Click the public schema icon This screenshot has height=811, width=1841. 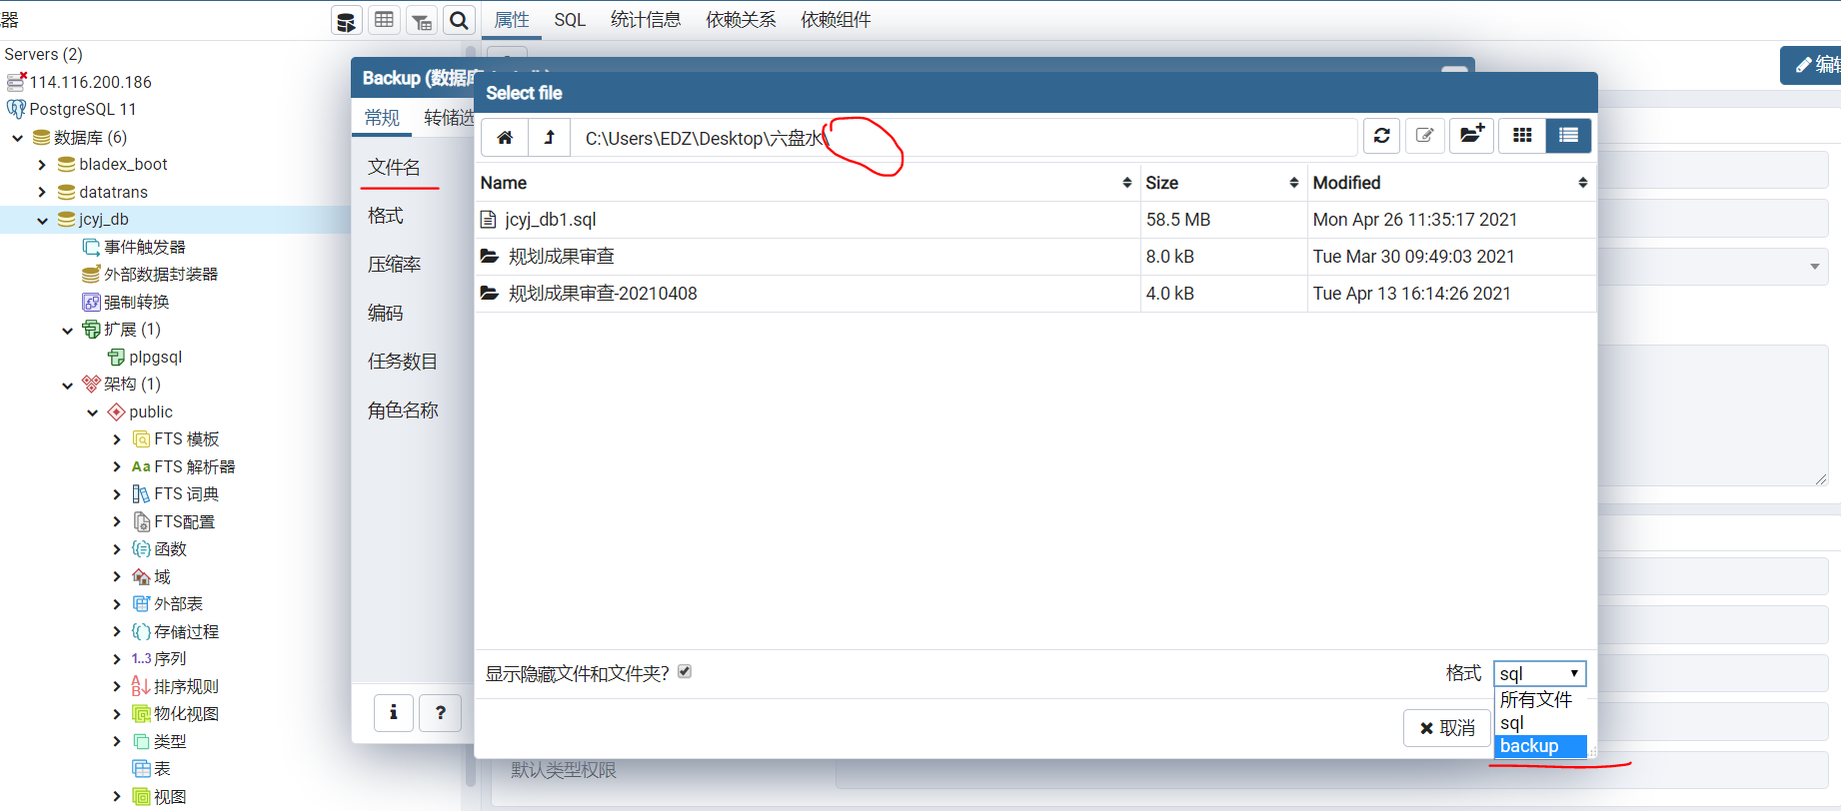point(116,411)
